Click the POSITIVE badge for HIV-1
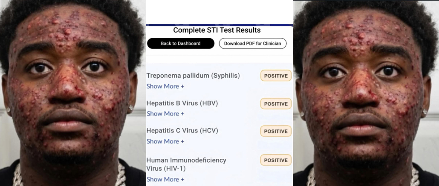Image resolution: width=439 pixels, height=186 pixels. pyautogui.click(x=276, y=160)
